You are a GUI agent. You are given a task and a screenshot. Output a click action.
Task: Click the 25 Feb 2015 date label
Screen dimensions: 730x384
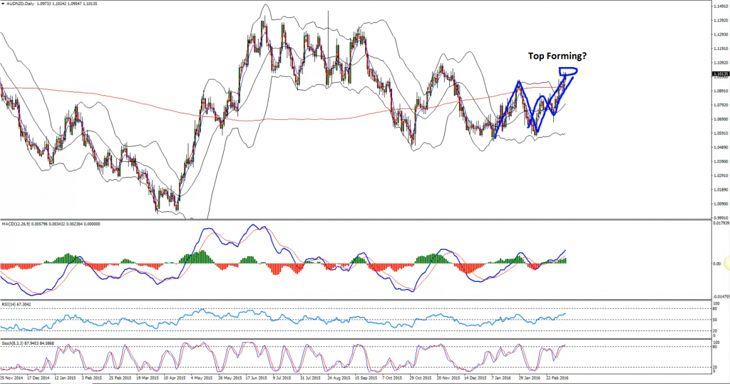[120, 378]
